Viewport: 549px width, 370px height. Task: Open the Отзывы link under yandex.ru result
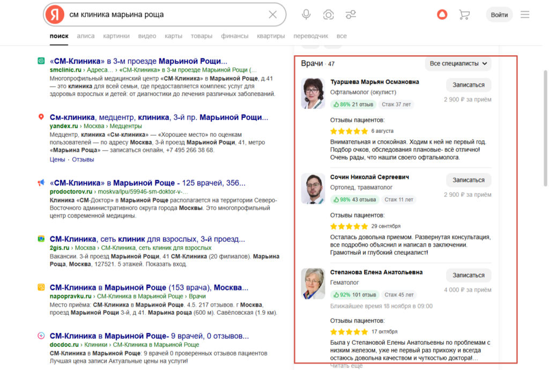83,160
